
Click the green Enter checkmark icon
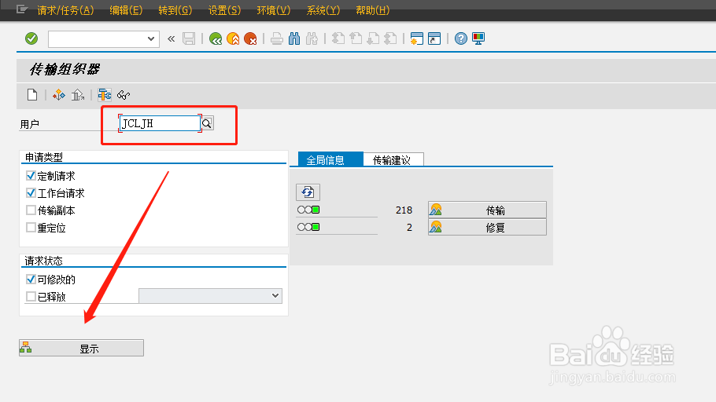[31, 38]
